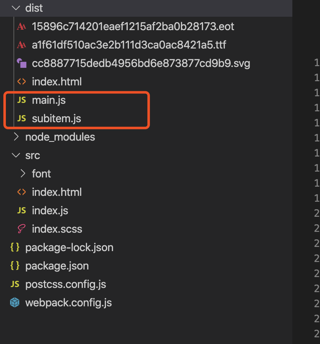This screenshot has width=320, height=344.
Task: Click the JS icon beside postcss.config.js
Action: (x=15, y=285)
